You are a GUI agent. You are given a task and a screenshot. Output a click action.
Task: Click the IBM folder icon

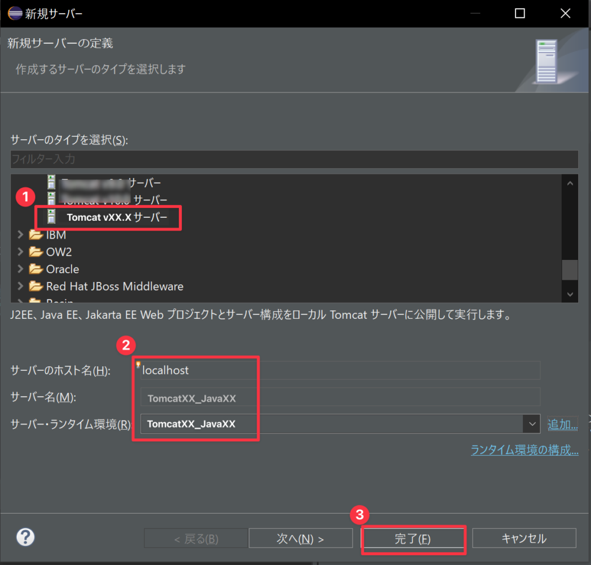coord(36,235)
